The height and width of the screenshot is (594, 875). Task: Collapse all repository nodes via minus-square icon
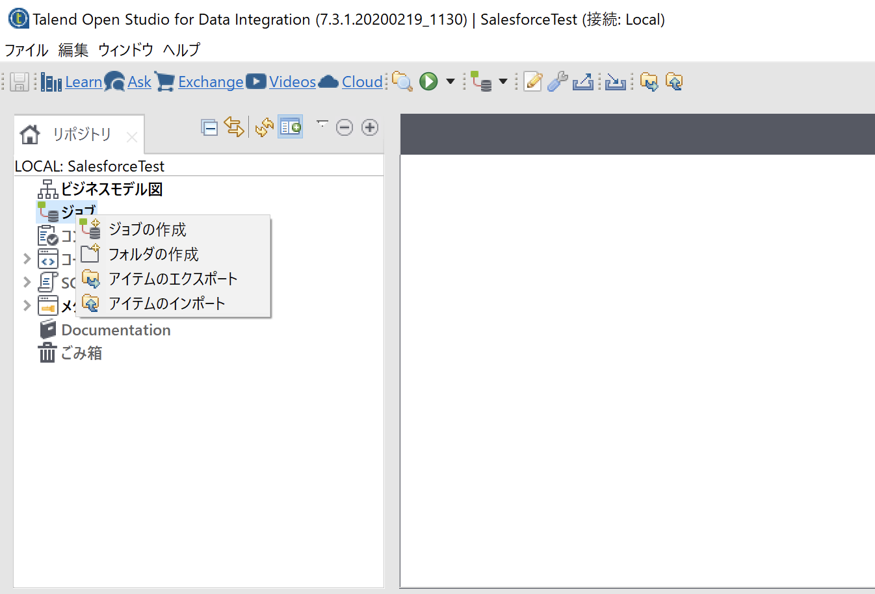pos(209,127)
